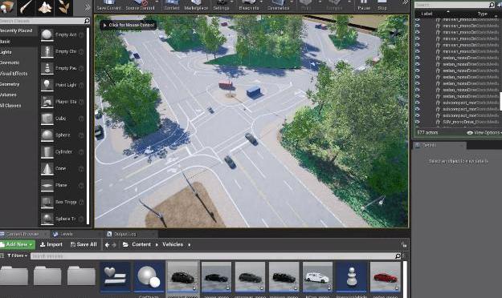Select the white minivan asset thumbnail
The height and width of the screenshot is (298, 502).
(x=317, y=276)
